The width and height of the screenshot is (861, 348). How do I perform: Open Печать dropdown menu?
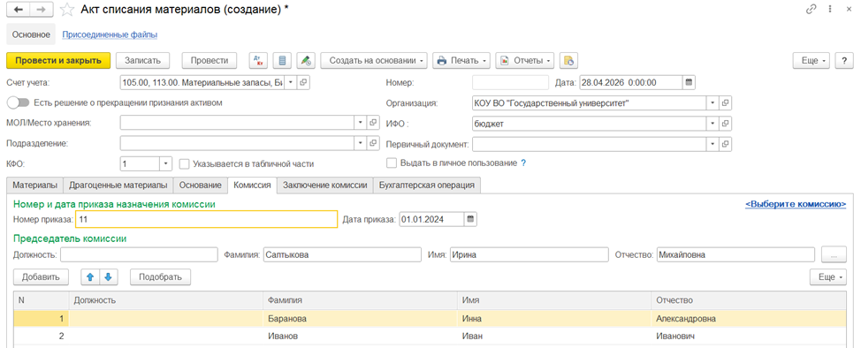point(461,60)
